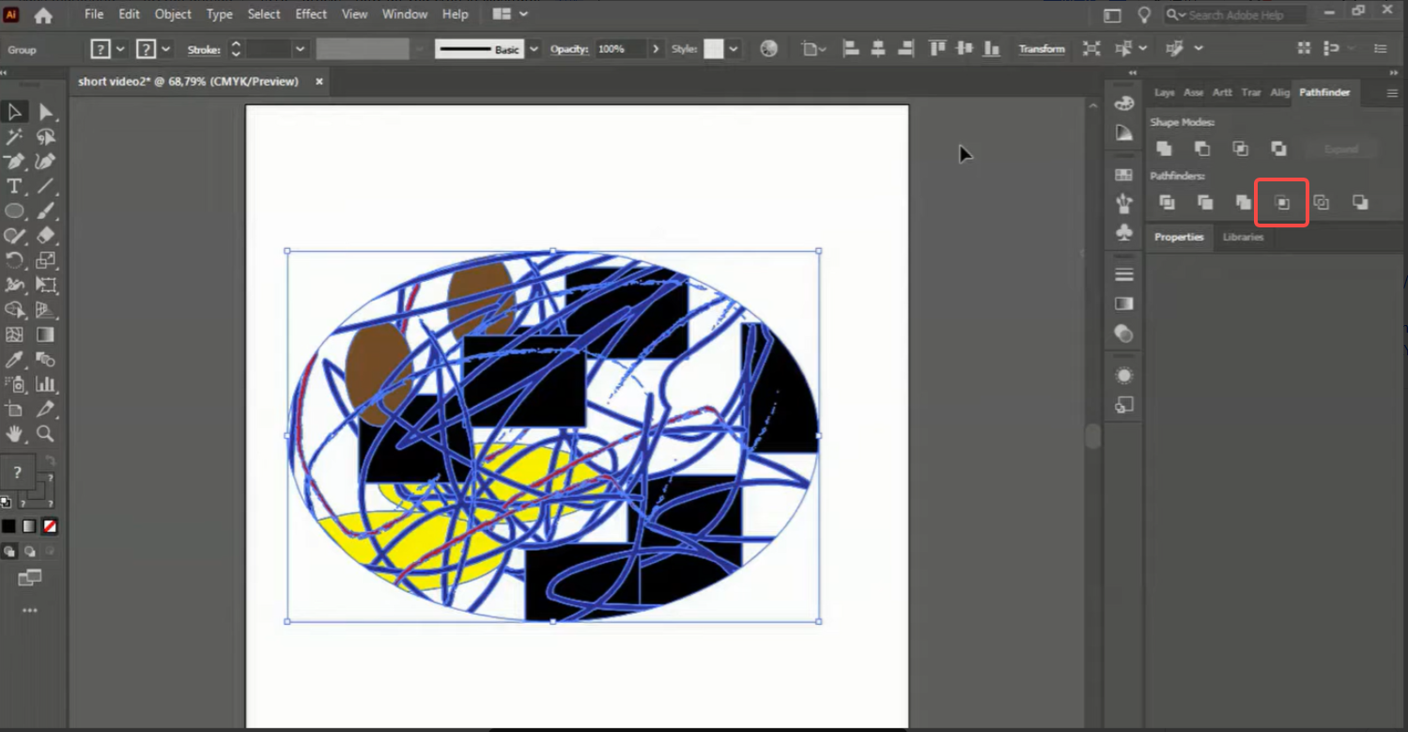Image resolution: width=1408 pixels, height=732 pixels.
Task: Click the Minus Back pathfinder icon
Action: 1360,202
